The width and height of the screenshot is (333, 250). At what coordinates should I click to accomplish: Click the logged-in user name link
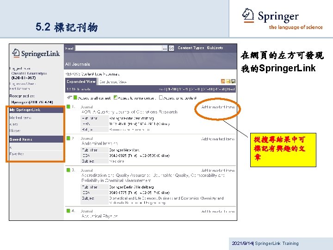29,73
